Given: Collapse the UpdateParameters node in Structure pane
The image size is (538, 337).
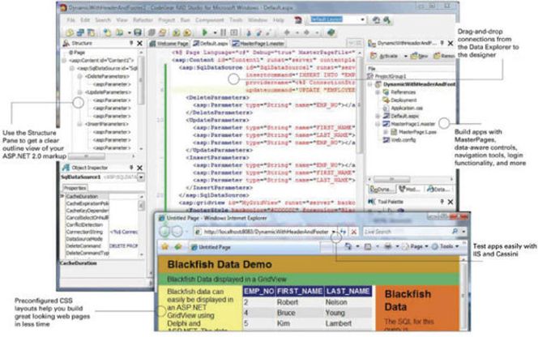Looking at the screenshot, I should point(79,92).
